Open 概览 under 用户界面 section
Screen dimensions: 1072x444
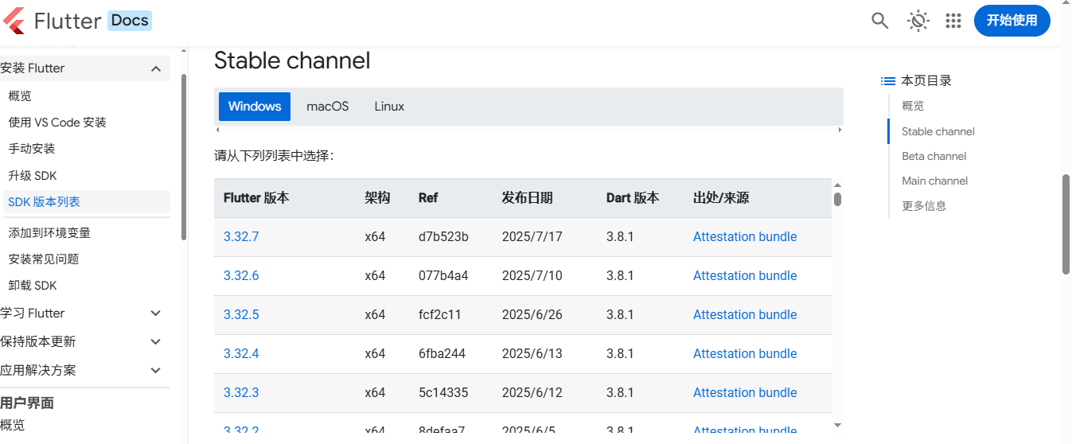[x=13, y=426]
